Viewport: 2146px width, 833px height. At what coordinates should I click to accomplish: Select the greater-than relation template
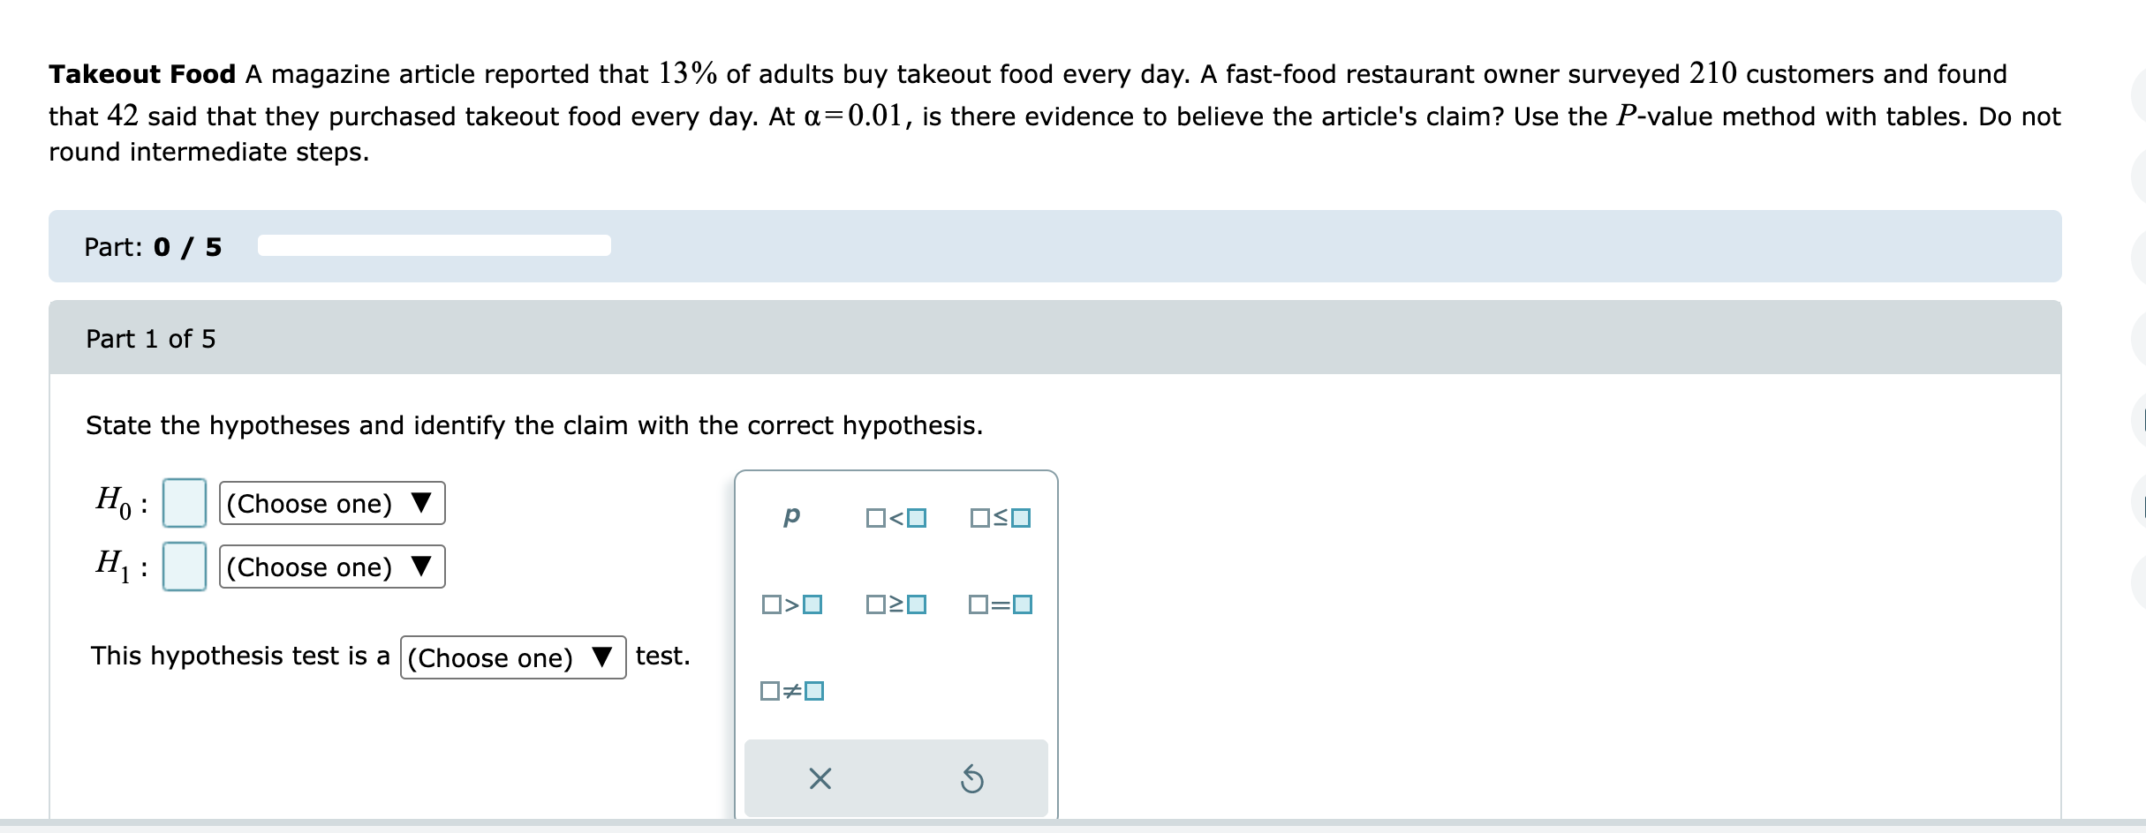point(791,605)
